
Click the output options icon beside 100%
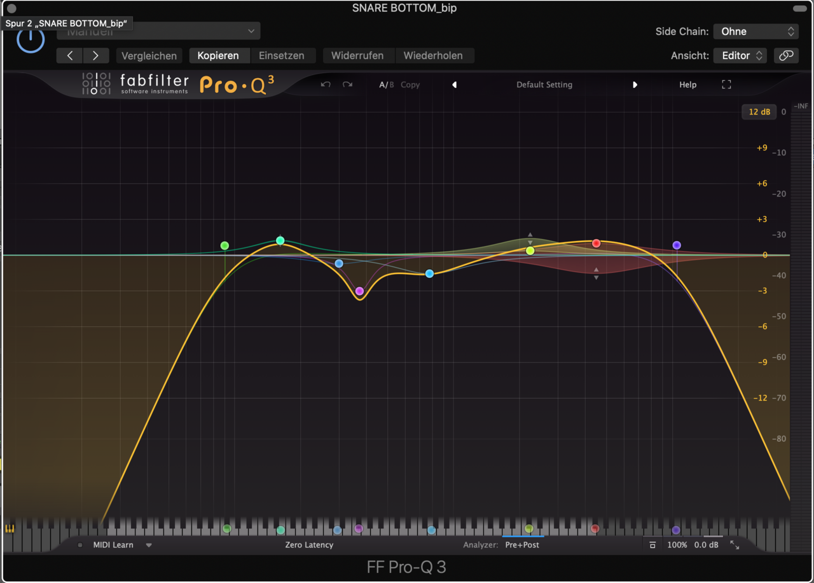(x=652, y=545)
